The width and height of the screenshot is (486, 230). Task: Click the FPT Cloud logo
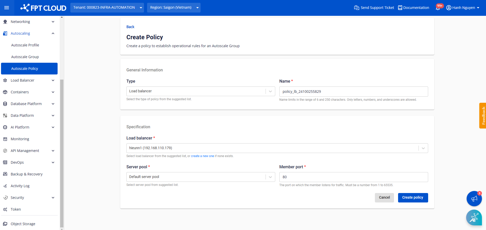click(x=43, y=8)
